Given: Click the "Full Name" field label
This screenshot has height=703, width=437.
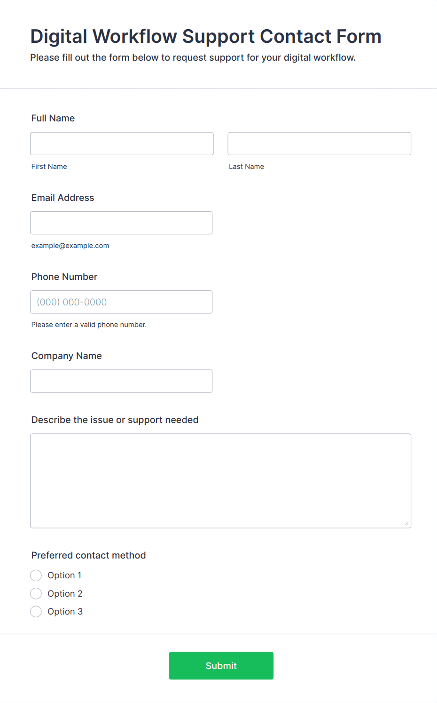Looking at the screenshot, I should (53, 118).
